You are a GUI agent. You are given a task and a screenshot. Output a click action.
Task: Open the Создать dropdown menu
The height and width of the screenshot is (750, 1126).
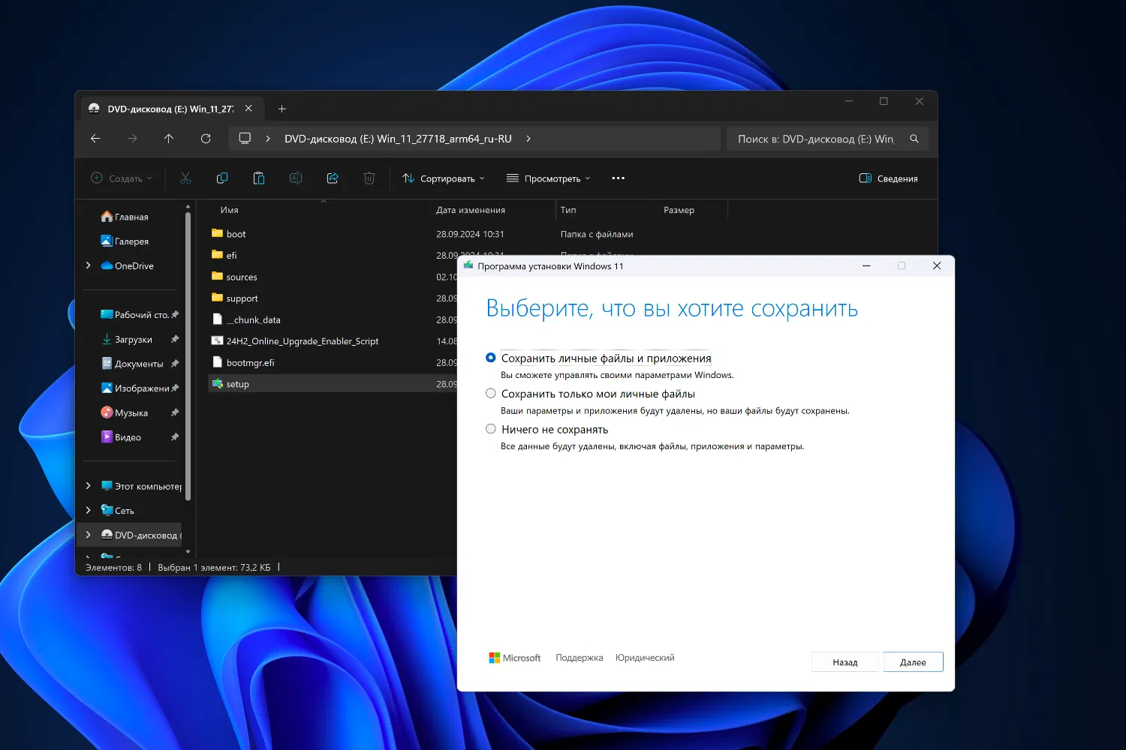pyautogui.click(x=122, y=178)
